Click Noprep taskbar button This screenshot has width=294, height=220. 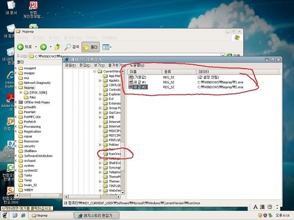[51, 215]
